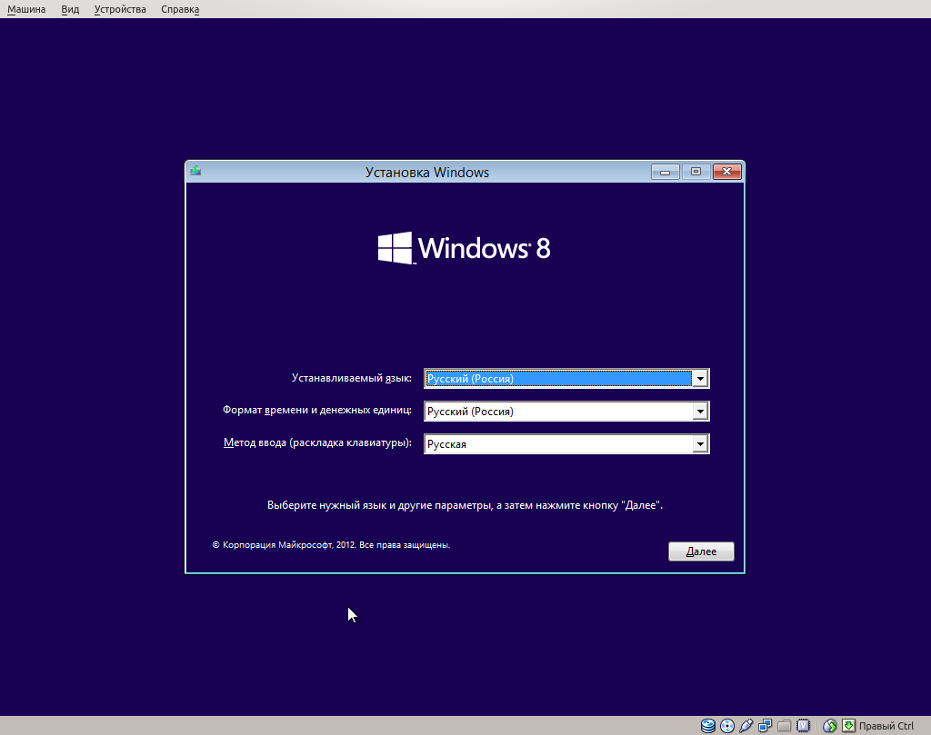Open the keyboard layout dropdown
The width and height of the screenshot is (931, 735).
[700, 443]
